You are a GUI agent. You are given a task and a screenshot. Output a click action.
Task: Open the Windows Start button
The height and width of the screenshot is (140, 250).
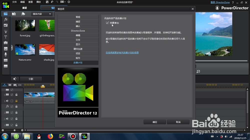(x=5, y=136)
